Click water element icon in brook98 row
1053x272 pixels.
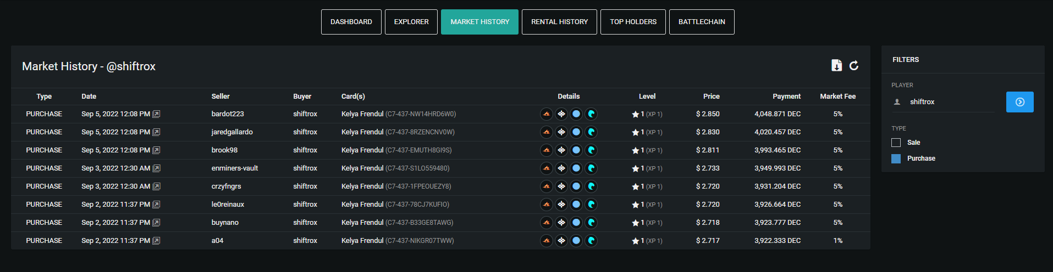[x=591, y=150]
